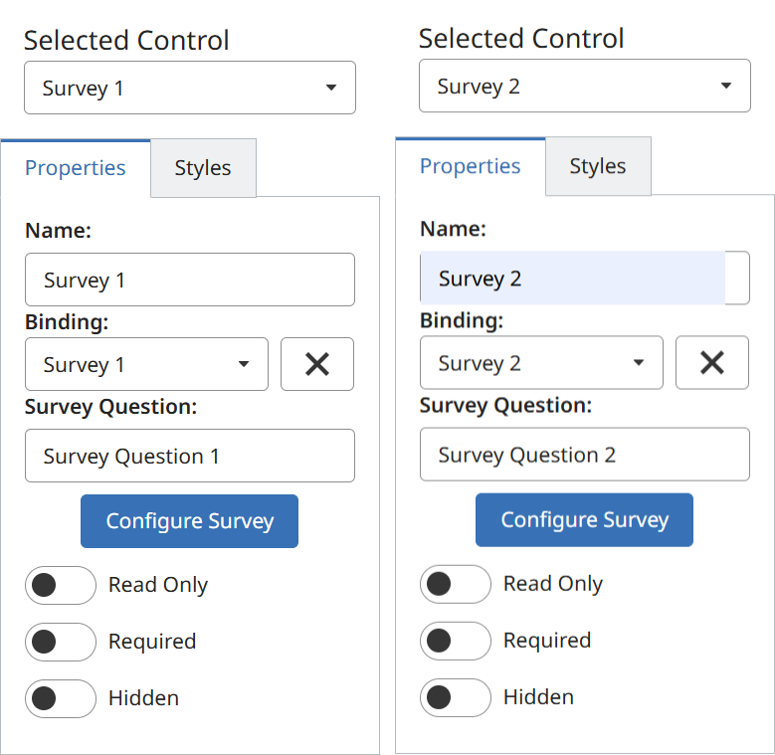
Task: Open Selected Control dropdown showing Survey 1
Action: point(189,88)
